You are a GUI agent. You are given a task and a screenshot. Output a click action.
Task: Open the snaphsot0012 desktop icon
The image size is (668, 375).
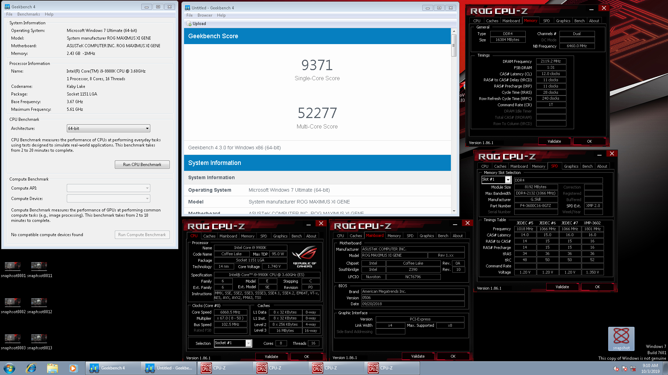tap(39, 306)
